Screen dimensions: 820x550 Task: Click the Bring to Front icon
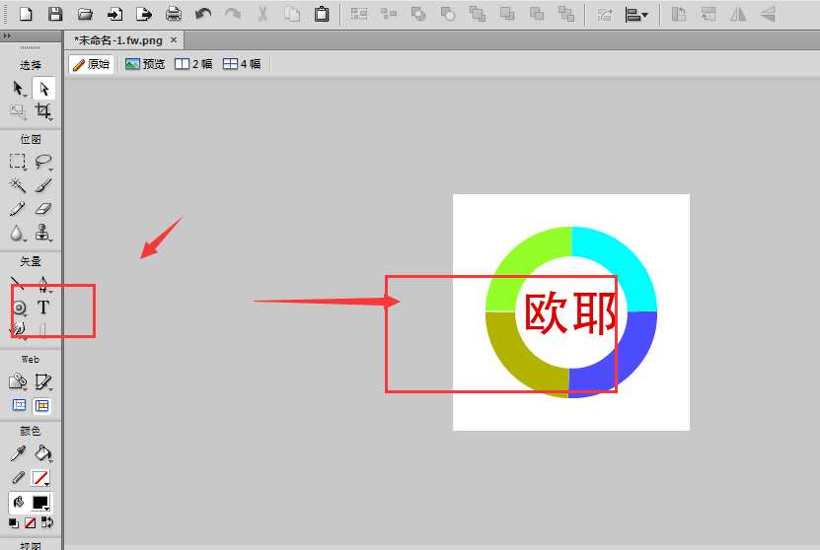(478, 14)
